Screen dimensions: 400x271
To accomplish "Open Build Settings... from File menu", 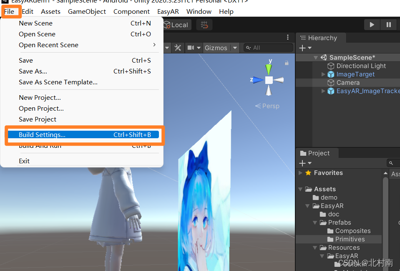I will [83, 134].
